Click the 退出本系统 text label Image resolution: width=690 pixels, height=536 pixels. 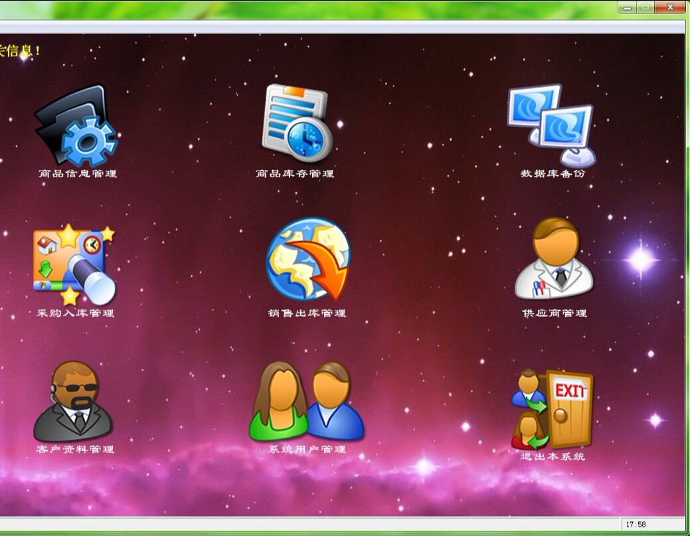(x=553, y=456)
